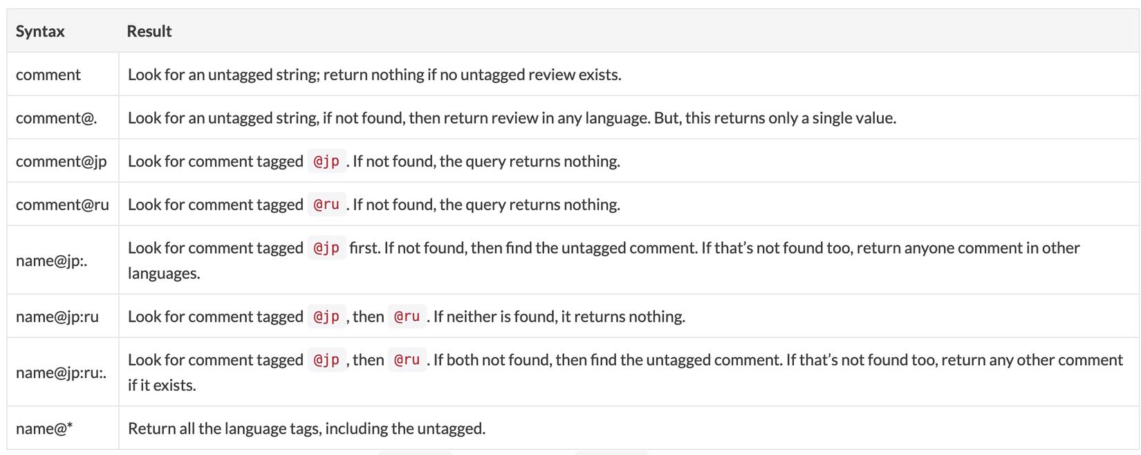Click the "comment@jp" syntax cell

(62, 161)
